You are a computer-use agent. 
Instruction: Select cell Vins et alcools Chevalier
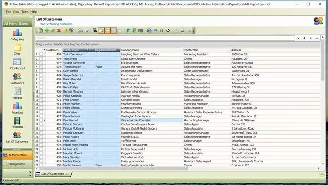[x=152, y=120]
